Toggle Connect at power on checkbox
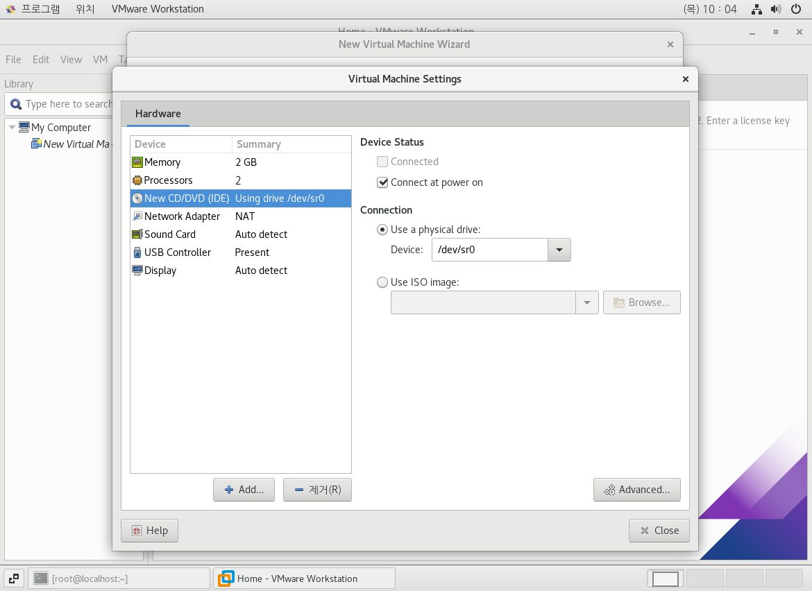The height and width of the screenshot is (591, 812). (382, 182)
